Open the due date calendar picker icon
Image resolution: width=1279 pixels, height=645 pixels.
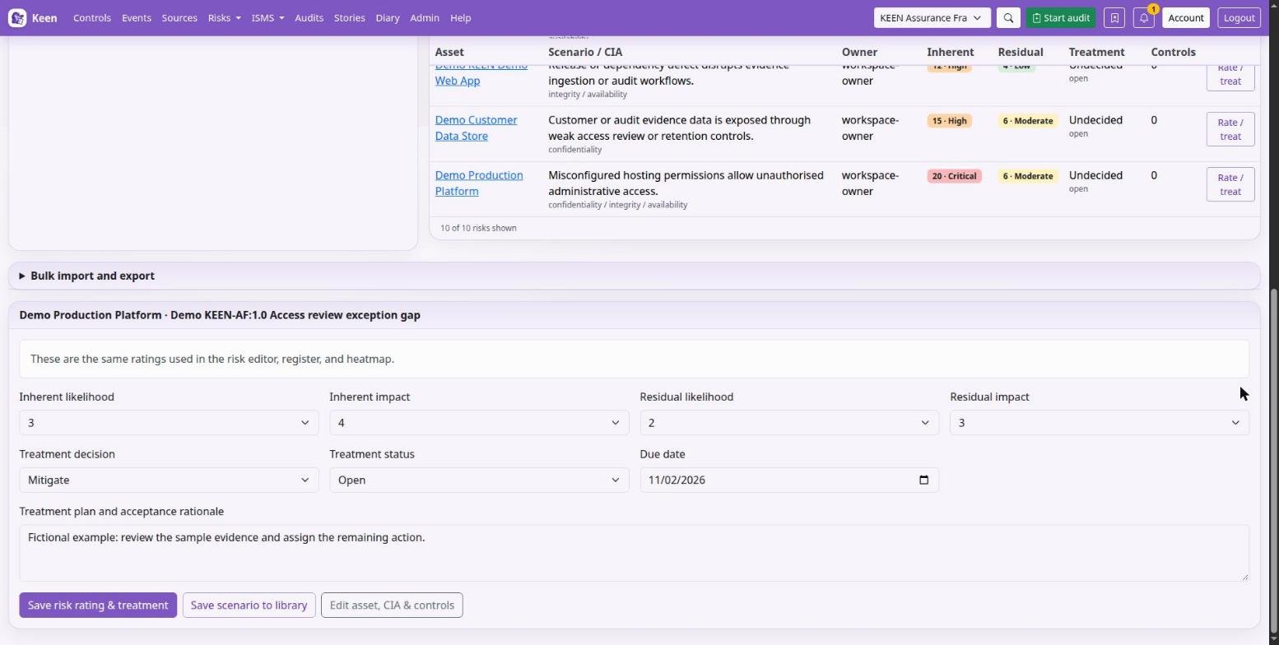click(923, 480)
